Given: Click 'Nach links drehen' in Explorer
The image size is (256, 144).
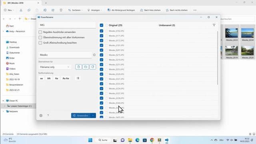Looking at the screenshot, I should [x=150, y=10].
